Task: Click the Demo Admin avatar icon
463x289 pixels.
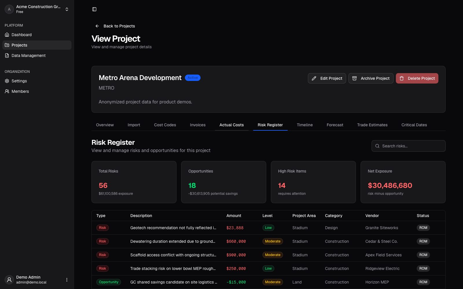Action: [x=9, y=280]
